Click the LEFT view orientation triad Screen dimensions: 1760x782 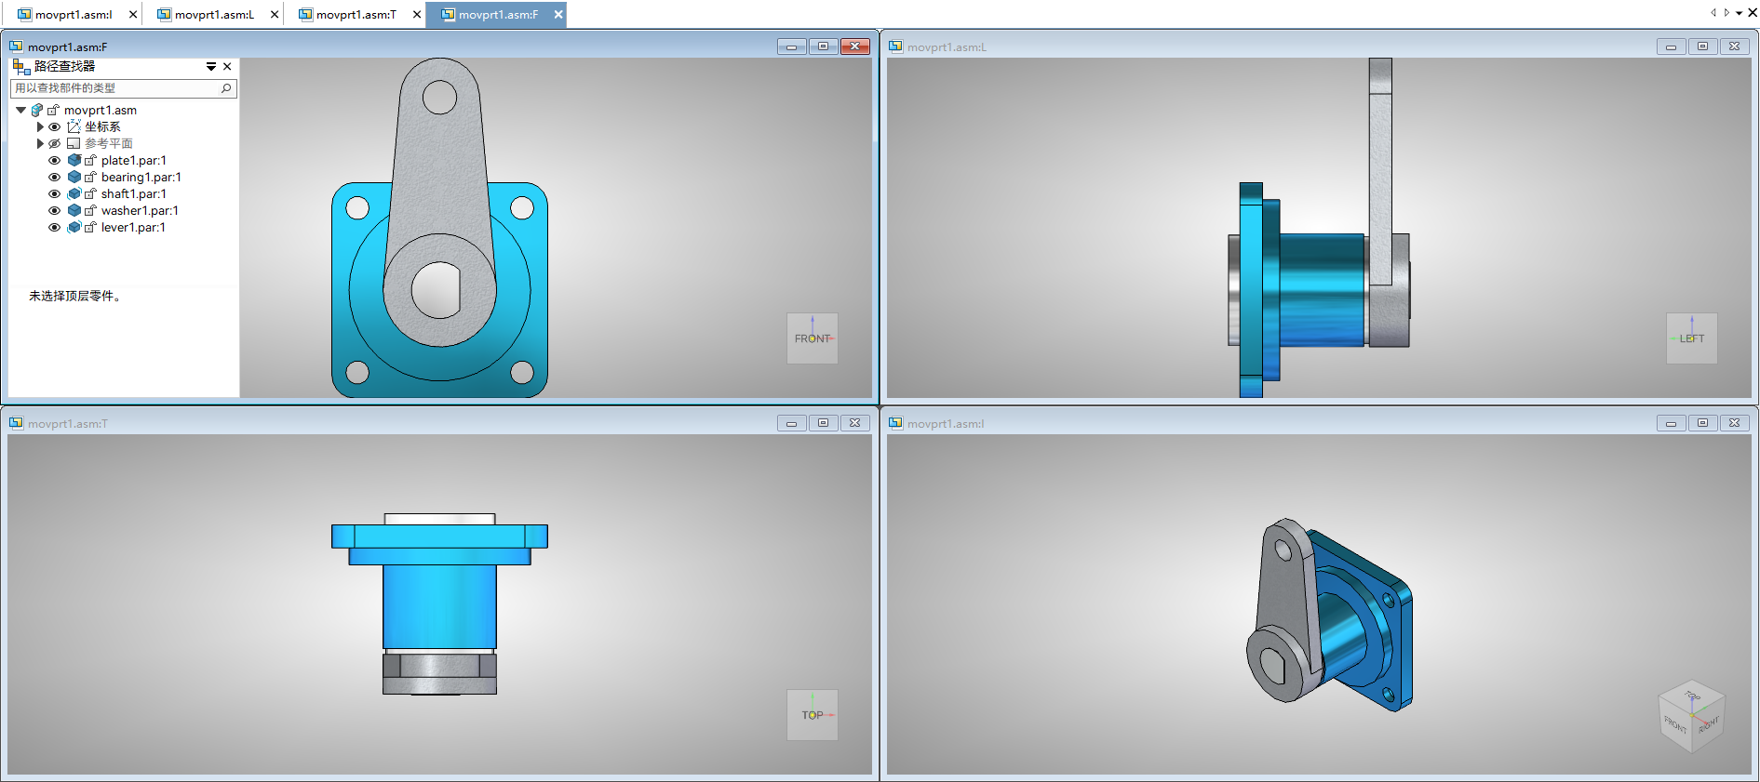click(x=1691, y=338)
